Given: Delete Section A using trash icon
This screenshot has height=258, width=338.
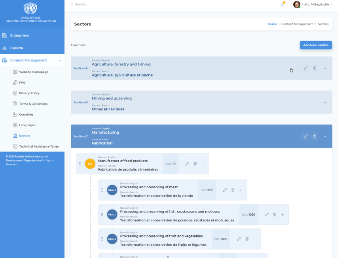Looking at the screenshot, I should [314, 69].
